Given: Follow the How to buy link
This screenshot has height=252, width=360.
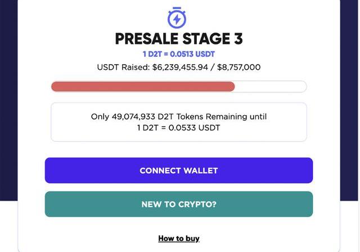Looking at the screenshot, I should coord(179,238).
